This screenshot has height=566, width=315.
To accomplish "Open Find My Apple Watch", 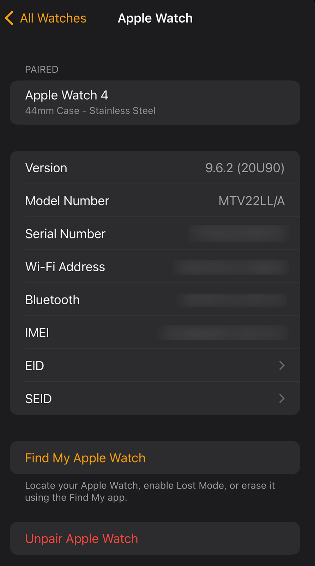I will (85, 458).
